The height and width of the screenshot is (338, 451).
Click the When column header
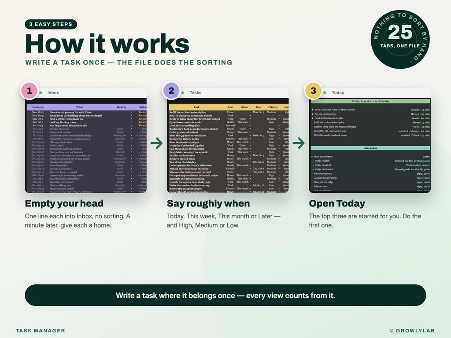(x=244, y=107)
